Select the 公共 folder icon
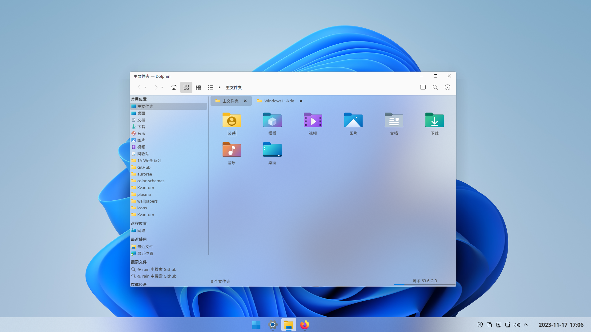The image size is (591, 332). pos(232,120)
